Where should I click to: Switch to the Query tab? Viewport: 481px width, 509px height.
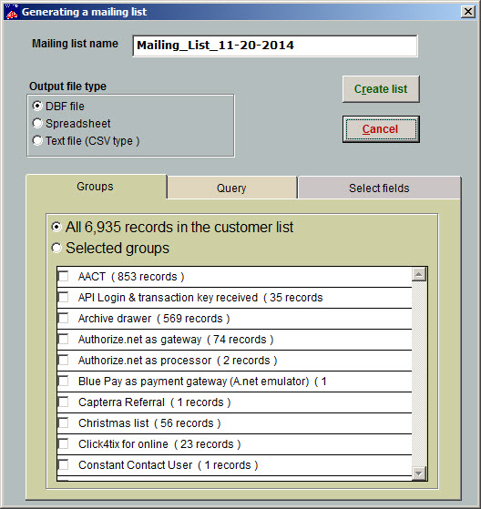tap(232, 188)
